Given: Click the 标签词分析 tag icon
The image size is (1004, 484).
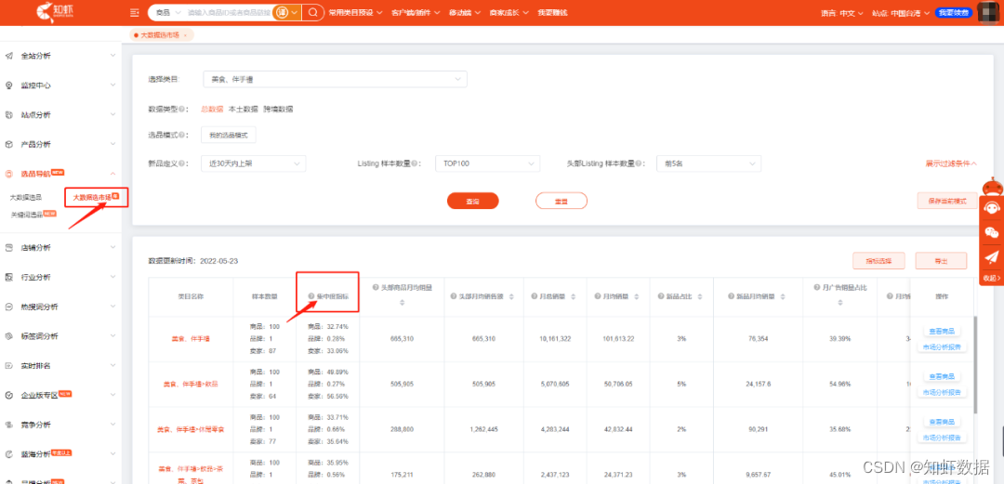Looking at the screenshot, I should coord(9,336).
